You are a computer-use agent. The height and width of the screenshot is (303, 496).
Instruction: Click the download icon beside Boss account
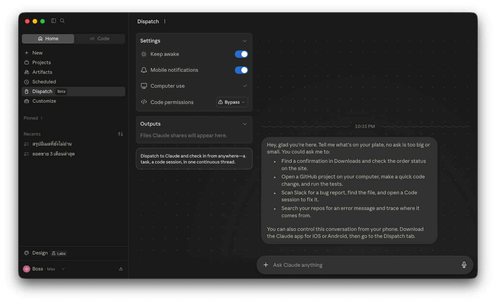121,269
